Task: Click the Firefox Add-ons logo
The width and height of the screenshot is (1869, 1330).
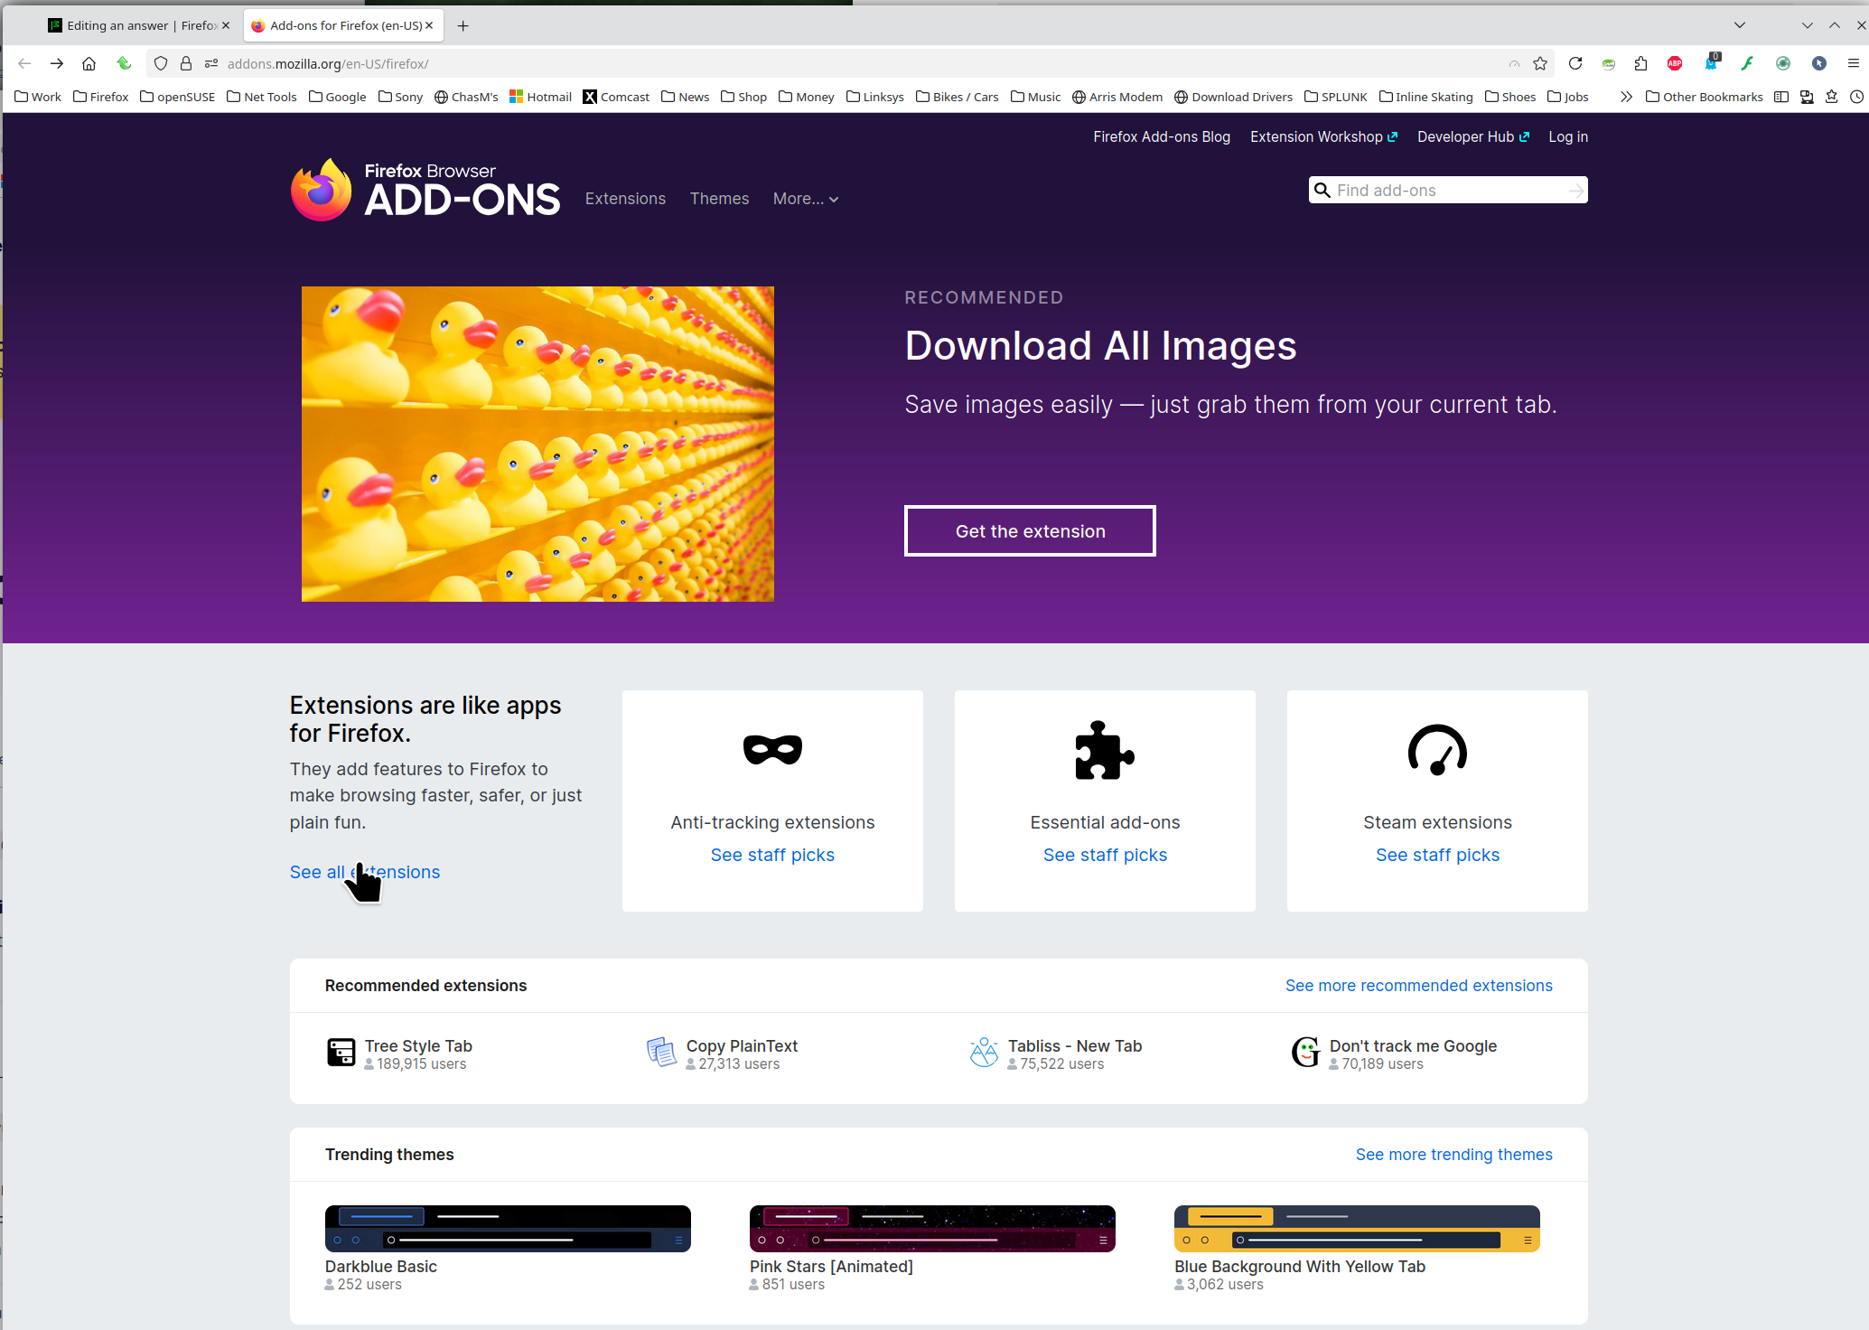Action: (x=425, y=191)
